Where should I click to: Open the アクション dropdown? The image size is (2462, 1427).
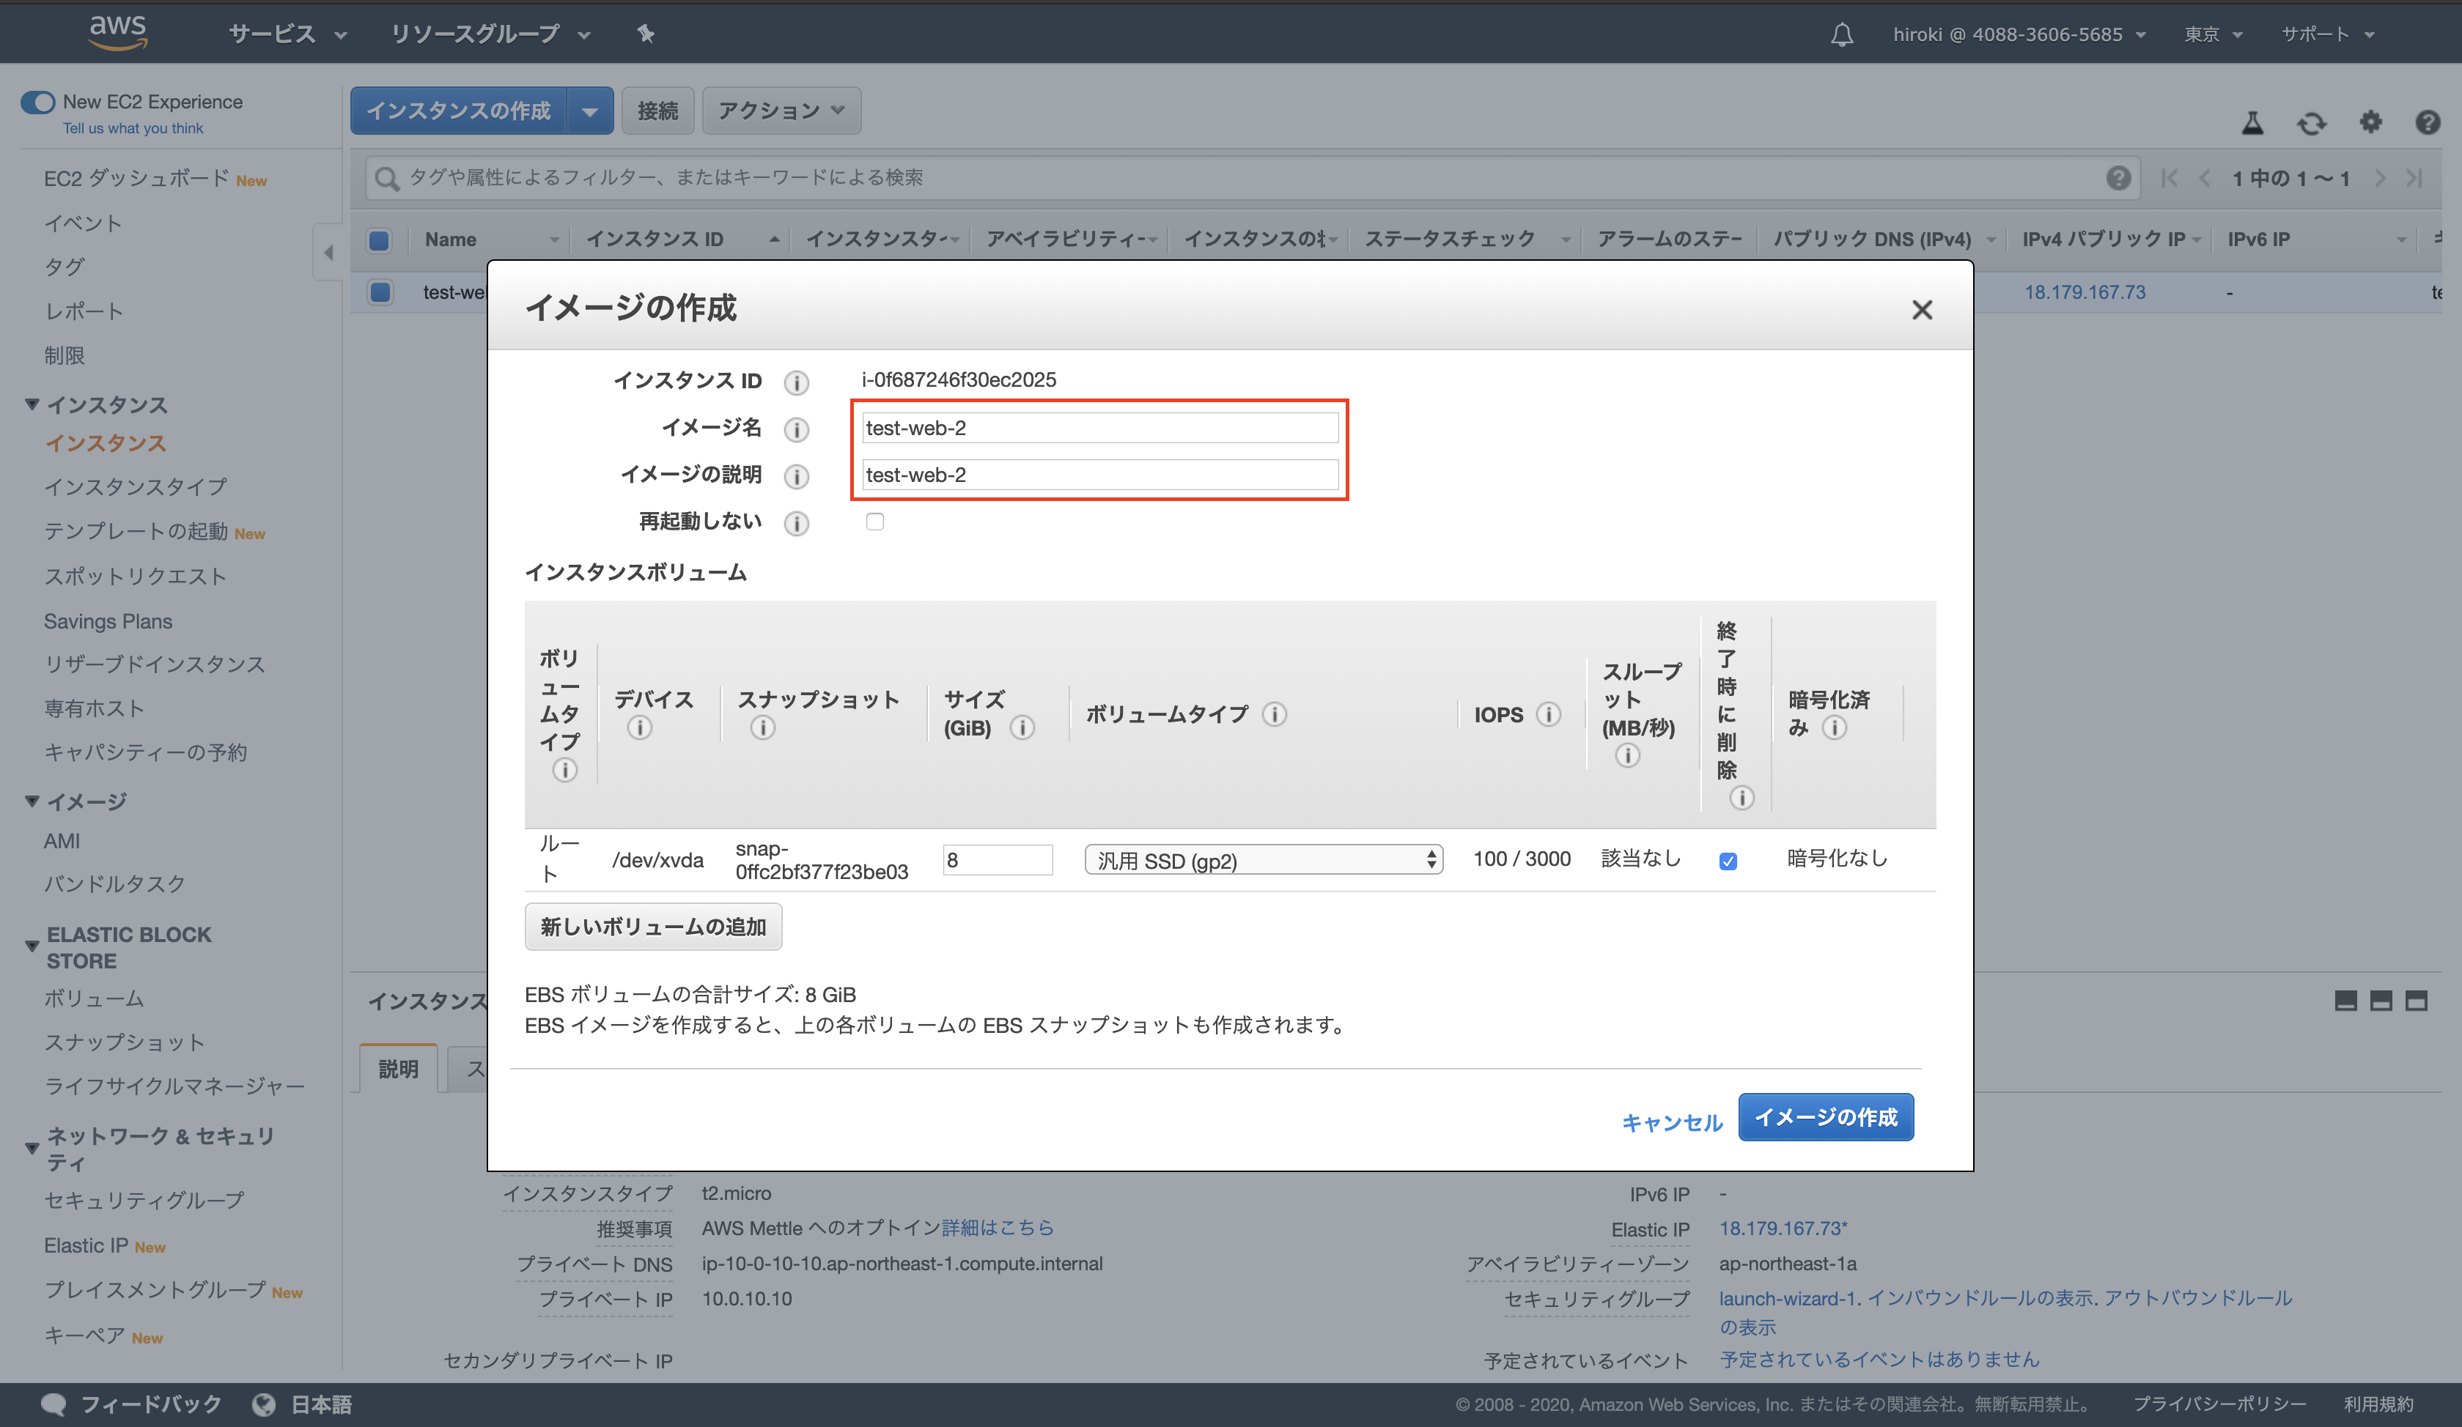(781, 111)
